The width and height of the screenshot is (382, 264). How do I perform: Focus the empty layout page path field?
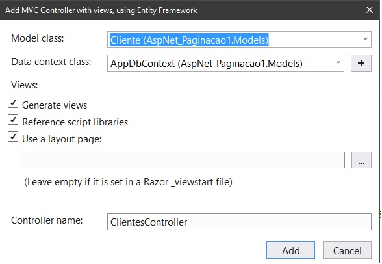pyautogui.click(x=183, y=160)
